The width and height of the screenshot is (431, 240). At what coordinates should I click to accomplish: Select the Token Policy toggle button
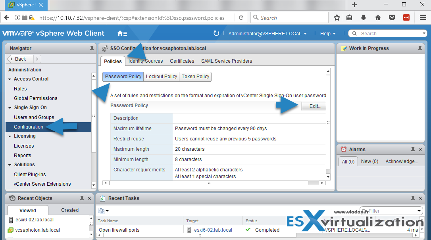click(x=195, y=77)
